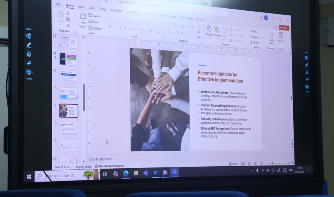Increase font size A button

(x=151, y=23)
